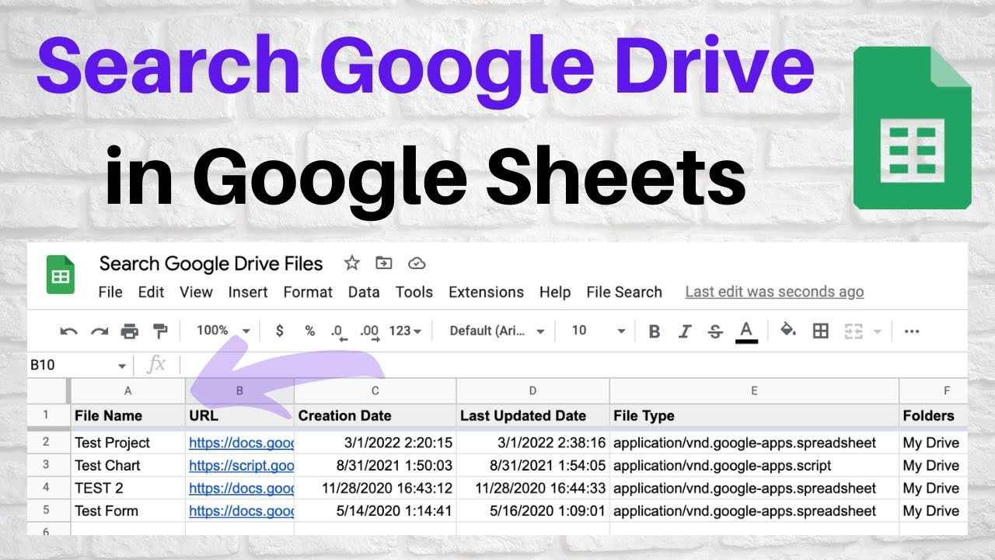
Task: Open the Format menu
Action: (308, 292)
